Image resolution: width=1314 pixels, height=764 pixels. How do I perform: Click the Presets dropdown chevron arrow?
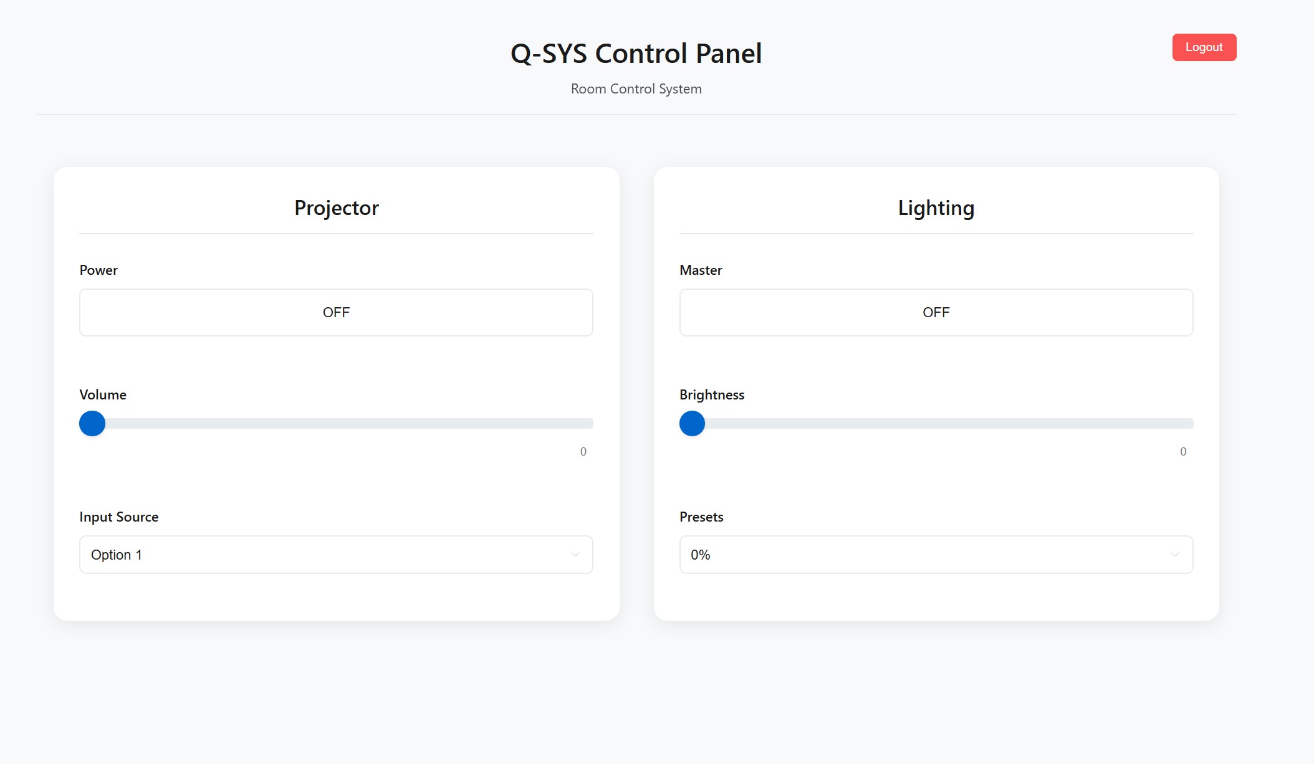point(1175,554)
